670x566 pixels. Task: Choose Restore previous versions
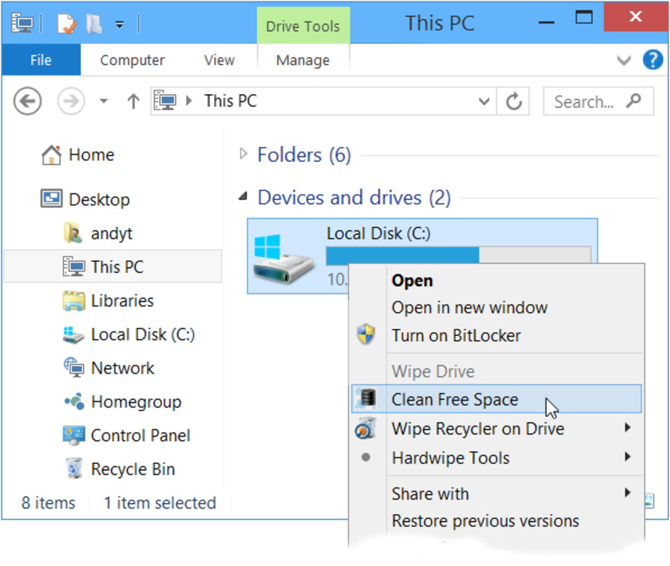486,521
